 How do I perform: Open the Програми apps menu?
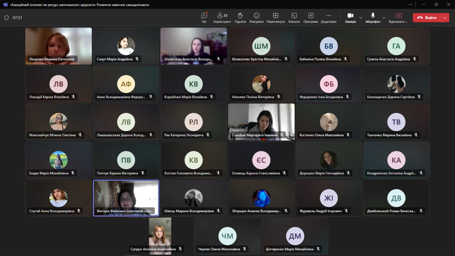311,17
